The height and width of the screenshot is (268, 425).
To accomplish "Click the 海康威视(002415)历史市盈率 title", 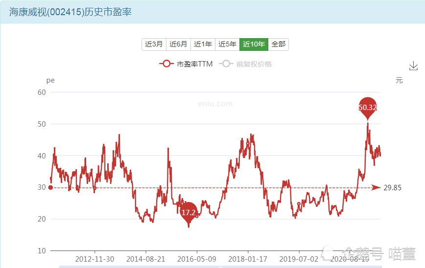I will pos(71,12).
